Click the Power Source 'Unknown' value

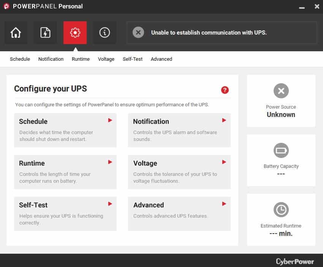click(x=281, y=115)
